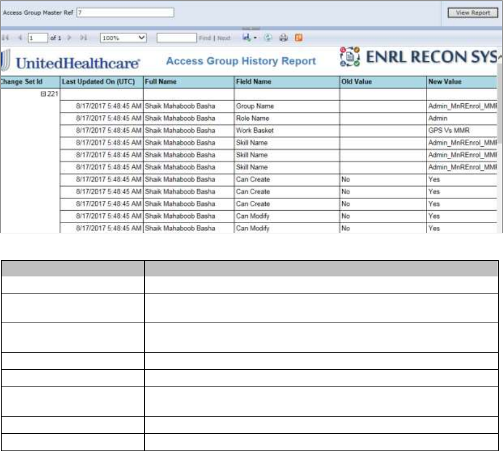The width and height of the screenshot is (503, 451).
Task: Click the New Value column header
Action: 462,82
